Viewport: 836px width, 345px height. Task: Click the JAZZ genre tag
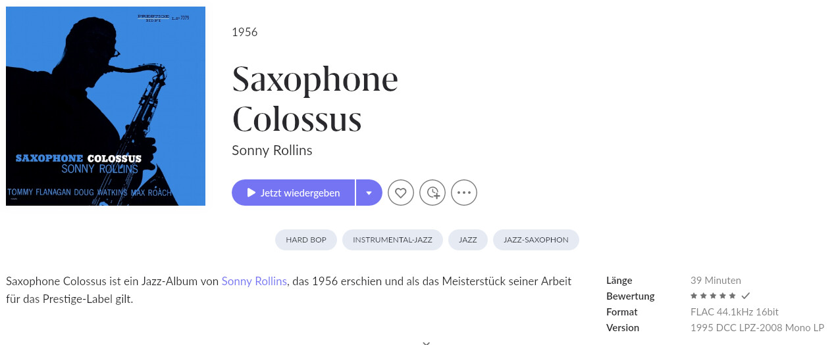[x=467, y=240]
